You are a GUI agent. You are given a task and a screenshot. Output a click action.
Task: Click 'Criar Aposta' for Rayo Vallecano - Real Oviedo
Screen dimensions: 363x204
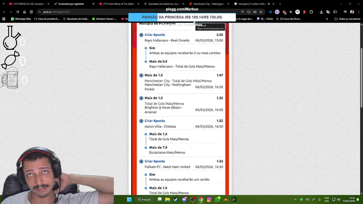coord(155,35)
